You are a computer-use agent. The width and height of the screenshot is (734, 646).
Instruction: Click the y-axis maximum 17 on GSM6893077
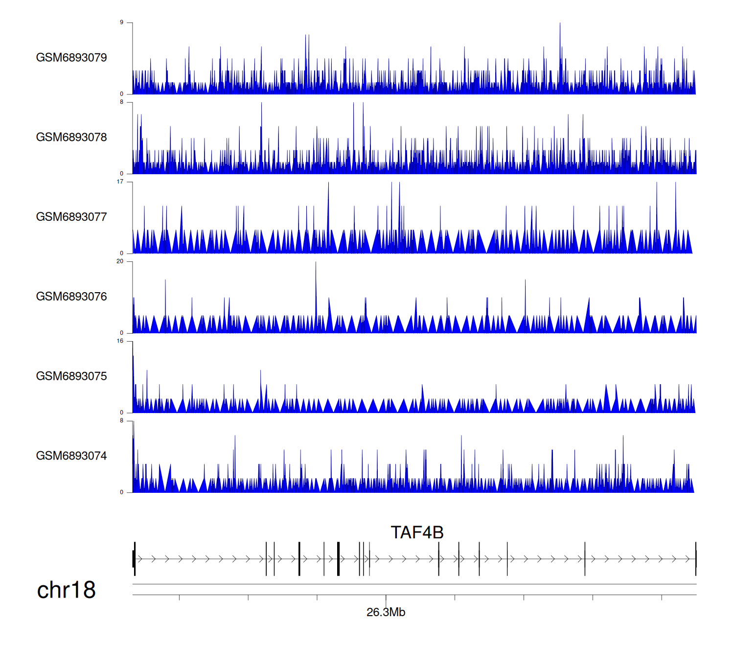(x=120, y=182)
